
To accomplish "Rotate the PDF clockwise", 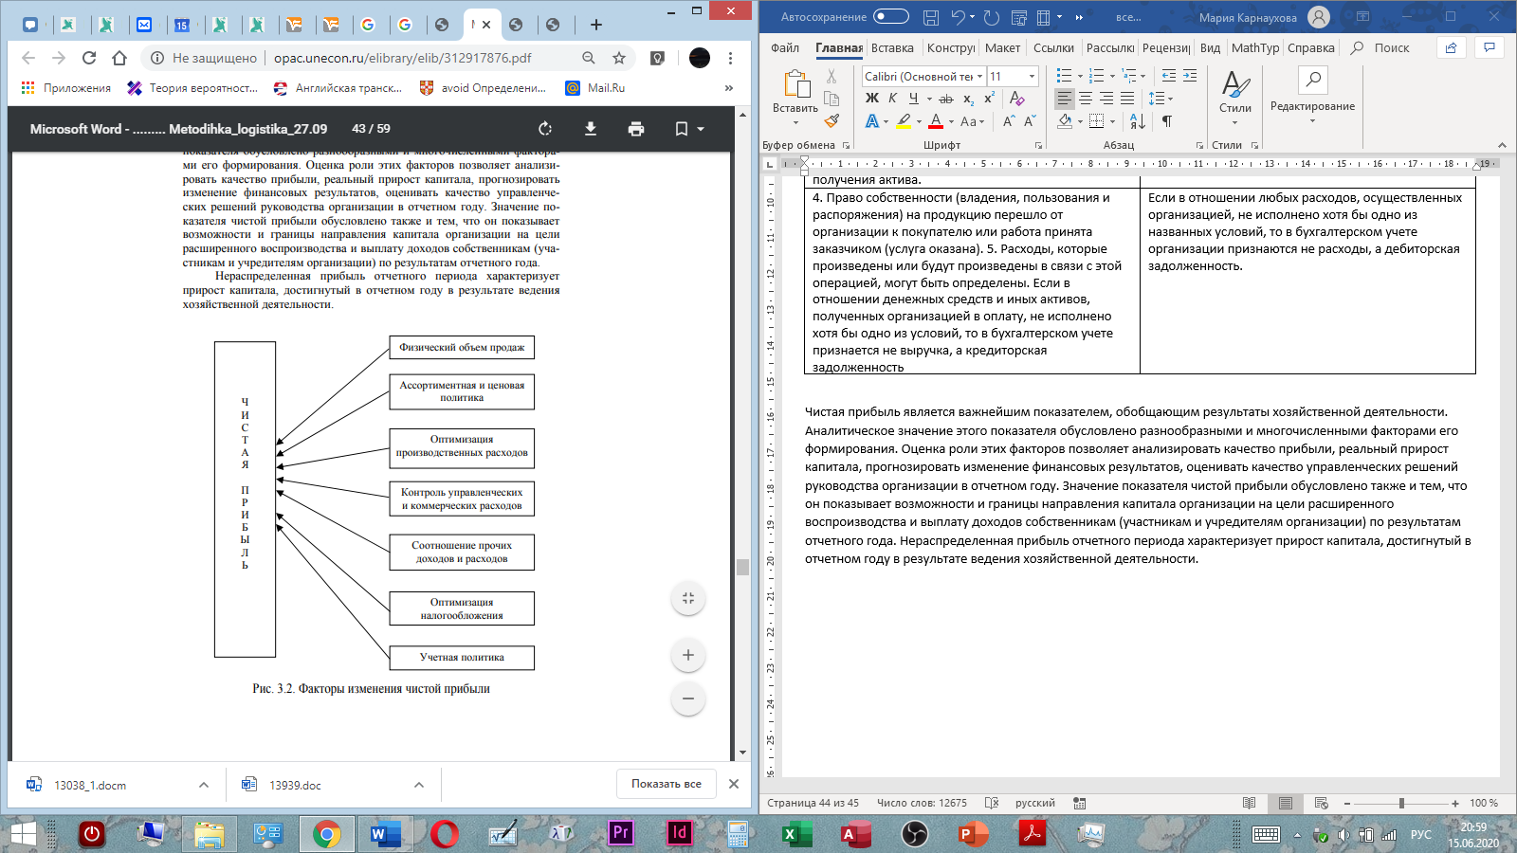I will (x=545, y=129).
